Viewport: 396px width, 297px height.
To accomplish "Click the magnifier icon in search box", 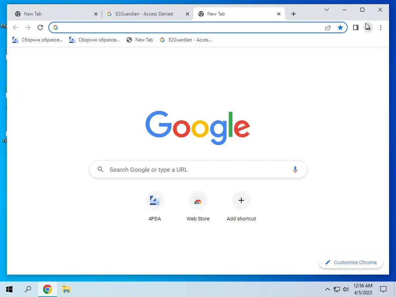I will coord(100,169).
